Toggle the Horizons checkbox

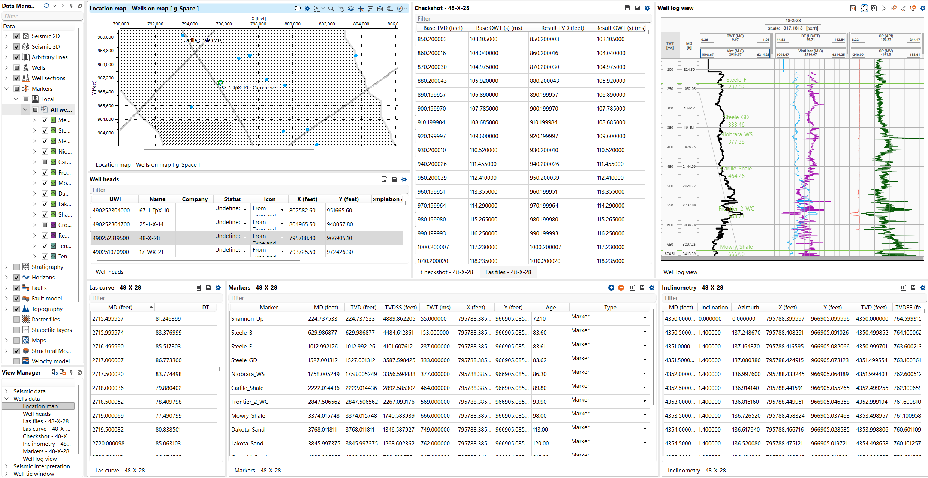(x=16, y=278)
